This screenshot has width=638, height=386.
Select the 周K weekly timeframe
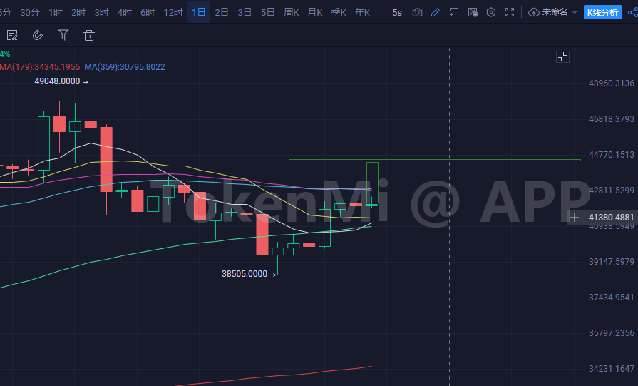click(291, 12)
